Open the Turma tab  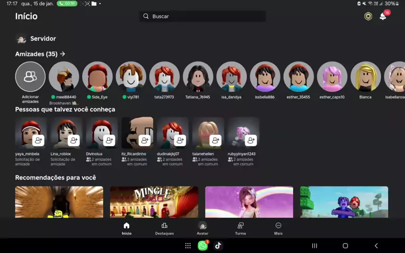coord(240,228)
